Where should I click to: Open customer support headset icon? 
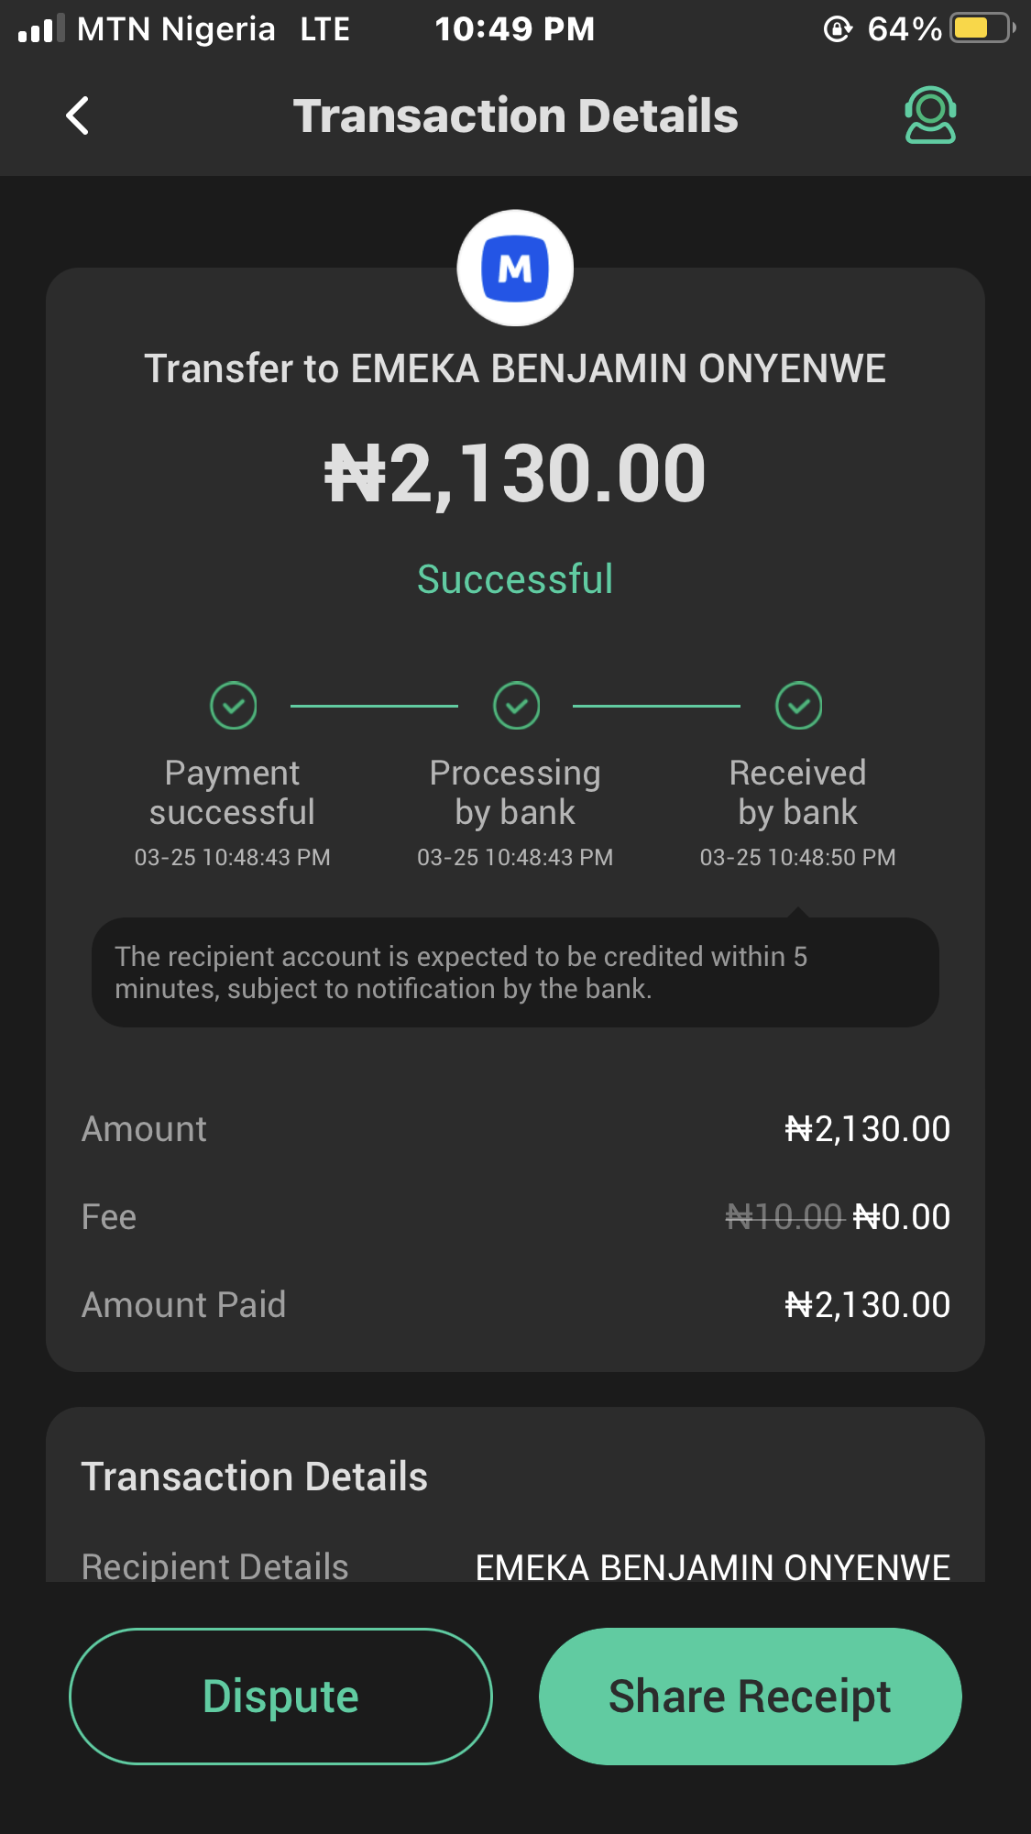[x=930, y=115]
